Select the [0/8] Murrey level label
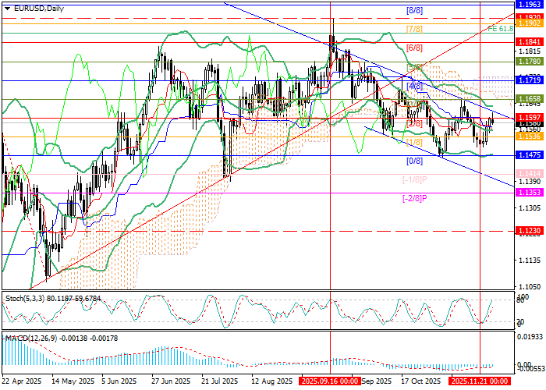546x390 pixels. pos(415,161)
